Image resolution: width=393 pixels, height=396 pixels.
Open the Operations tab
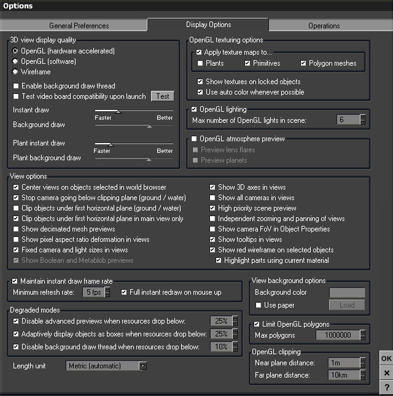pos(324,26)
